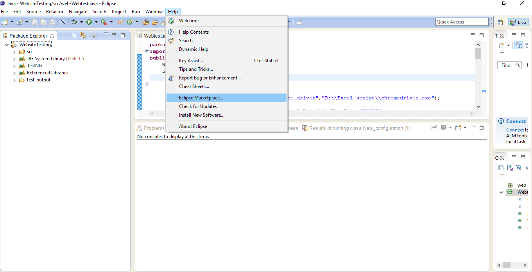Toggle categorized view in the Task List
Image resolution: width=532 pixels, height=272 pixels.
pos(519,45)
